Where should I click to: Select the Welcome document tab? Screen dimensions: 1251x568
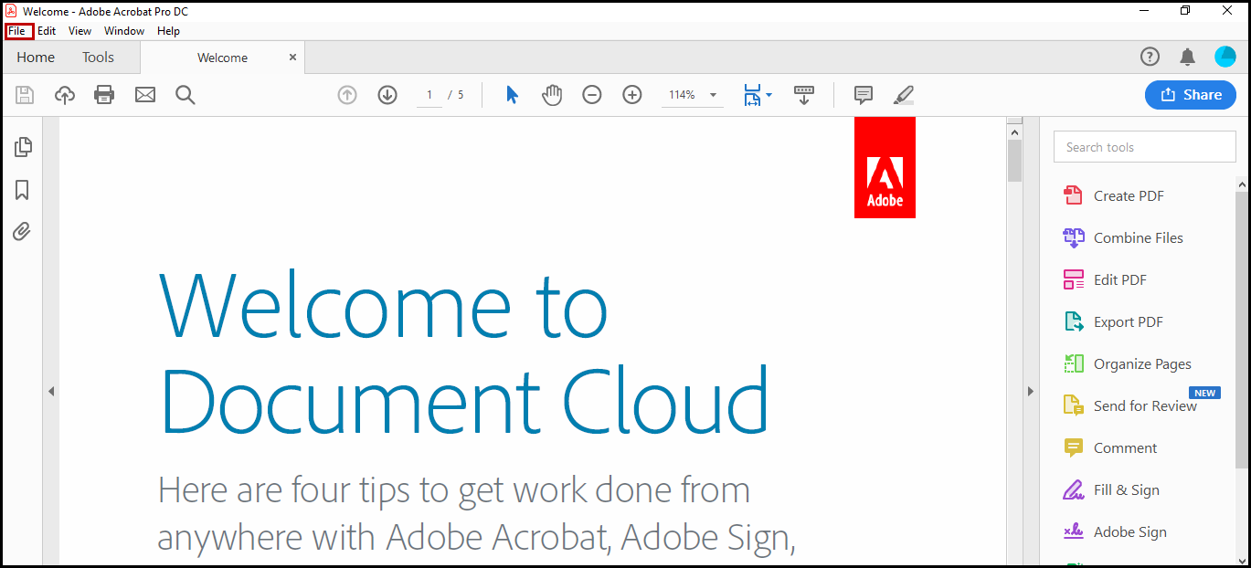point(222,58)
